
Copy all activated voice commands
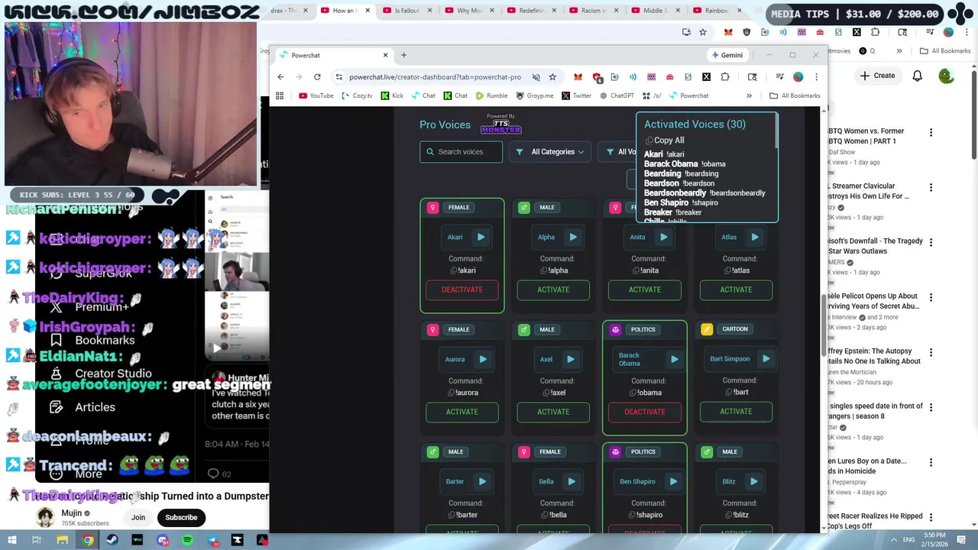[665, 141]
